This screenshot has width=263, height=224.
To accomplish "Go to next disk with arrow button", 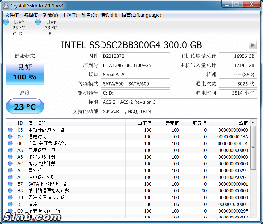I will (x=252, y=45).
